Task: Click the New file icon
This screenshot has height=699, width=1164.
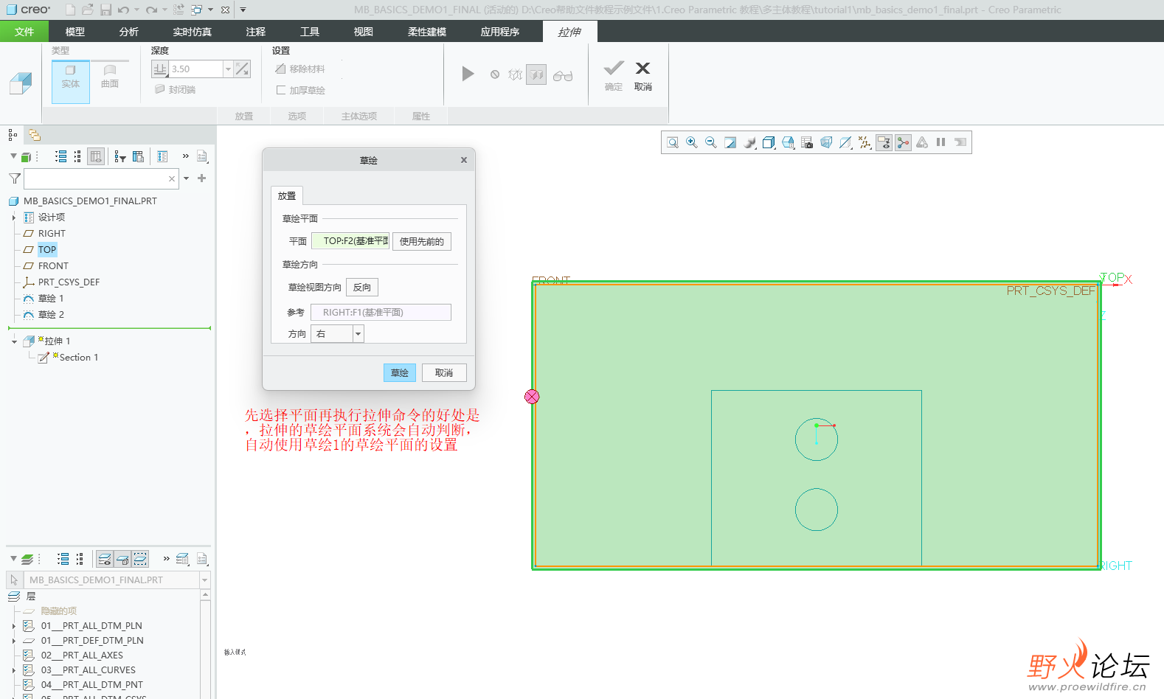Action: click(x=70, y=10)
